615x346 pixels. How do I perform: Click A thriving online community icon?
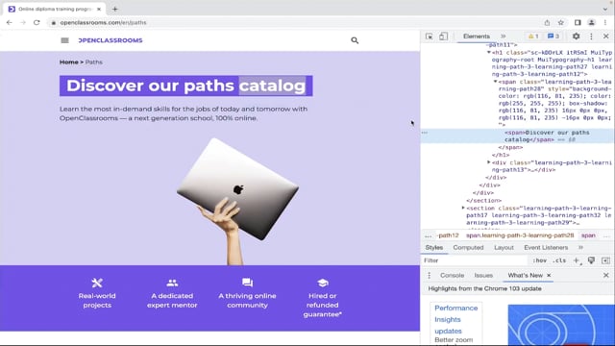click(x=247, y=283)
